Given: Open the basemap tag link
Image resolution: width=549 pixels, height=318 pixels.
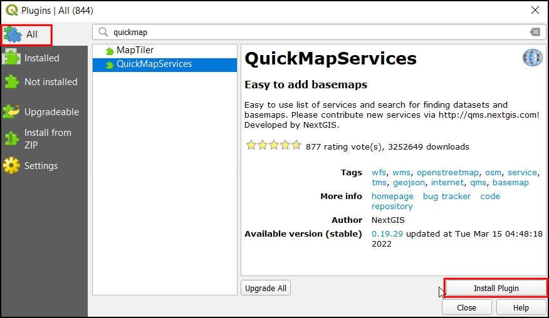Looking at the screenshot, I should 511,183.
